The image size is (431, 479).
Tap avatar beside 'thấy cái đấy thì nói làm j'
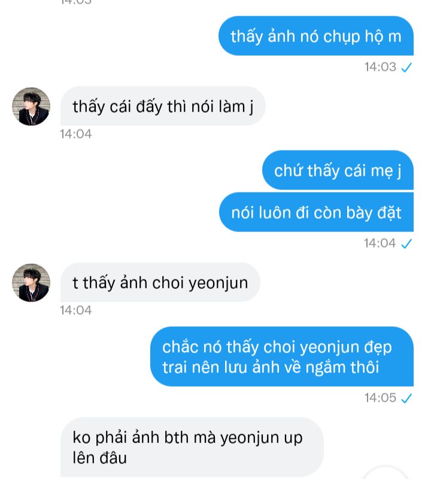coord(31,106)
